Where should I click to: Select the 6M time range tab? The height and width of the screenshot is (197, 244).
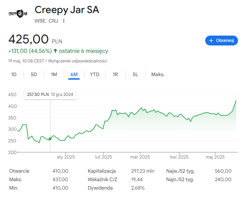coord(74,74)
